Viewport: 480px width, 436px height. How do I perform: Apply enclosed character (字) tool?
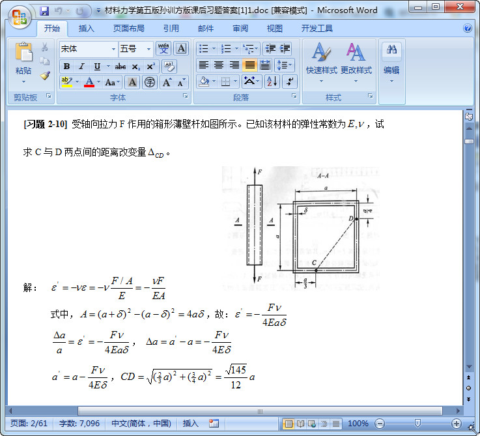pyautogui.click(x=150, y=82)
